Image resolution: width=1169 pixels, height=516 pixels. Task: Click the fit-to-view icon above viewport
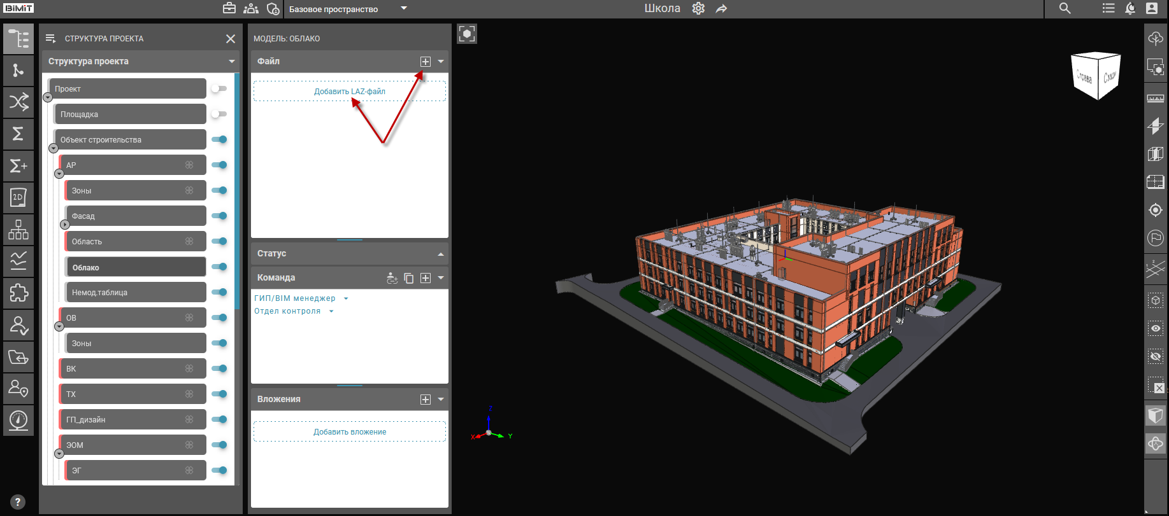coord(467,34)
